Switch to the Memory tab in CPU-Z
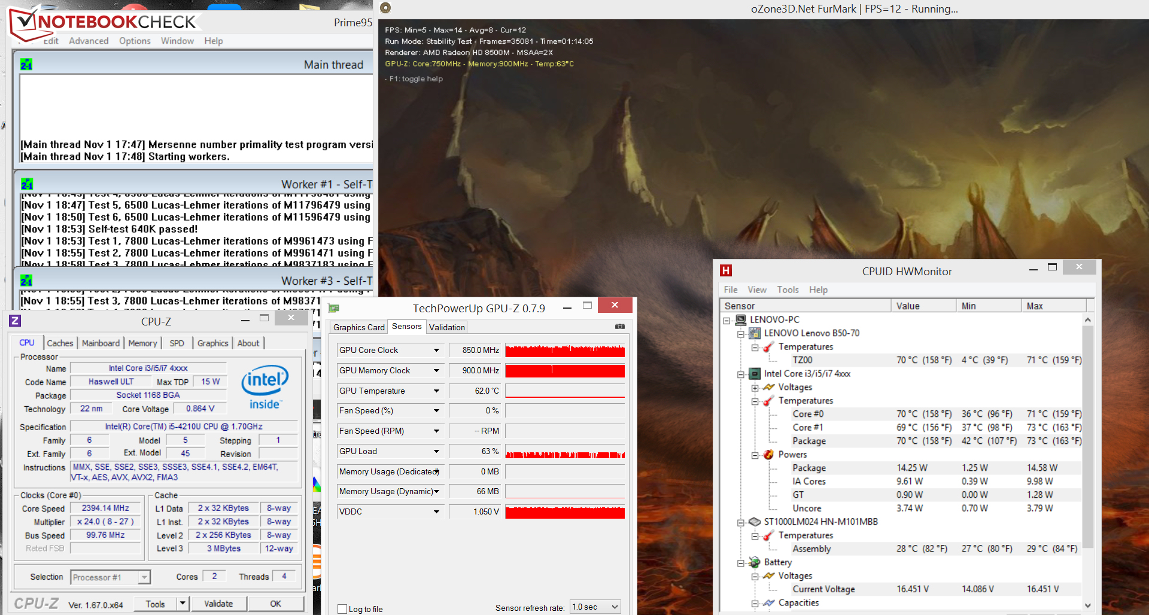1149x615 pixels. click(x=142, y=343)
